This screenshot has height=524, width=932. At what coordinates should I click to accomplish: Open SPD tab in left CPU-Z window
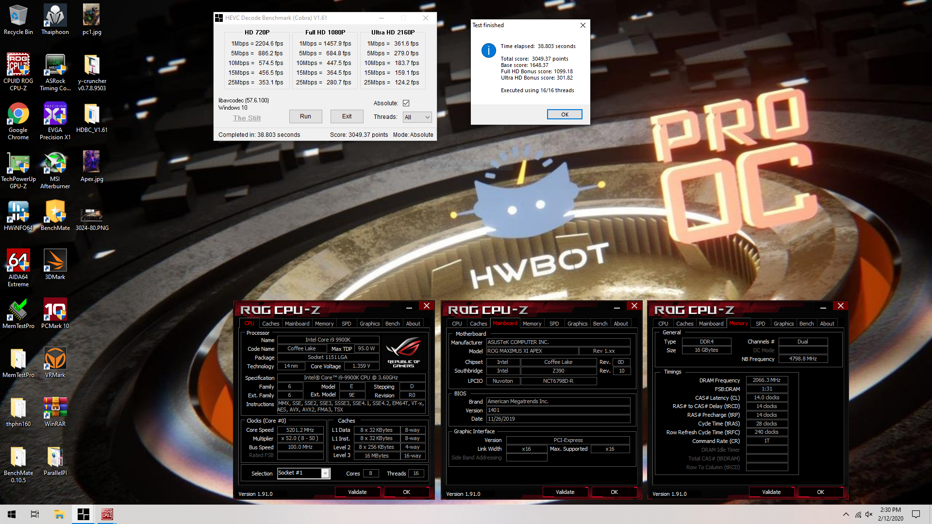(346, 324)
